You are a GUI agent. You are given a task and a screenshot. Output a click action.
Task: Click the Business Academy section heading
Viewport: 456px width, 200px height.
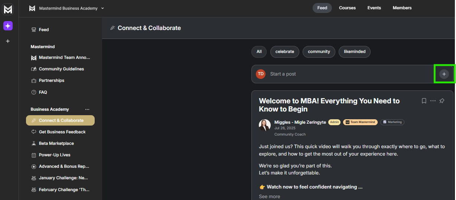point(50,109)
